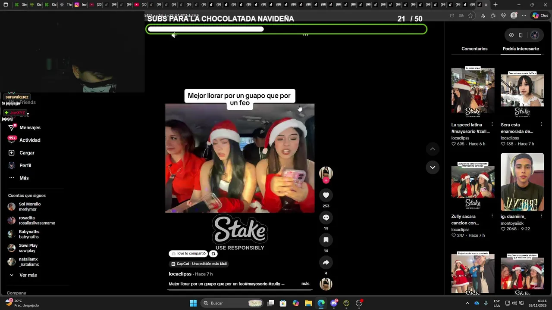Open the comments bubble icon
The image size is (552, 310).
coord(326,217)
